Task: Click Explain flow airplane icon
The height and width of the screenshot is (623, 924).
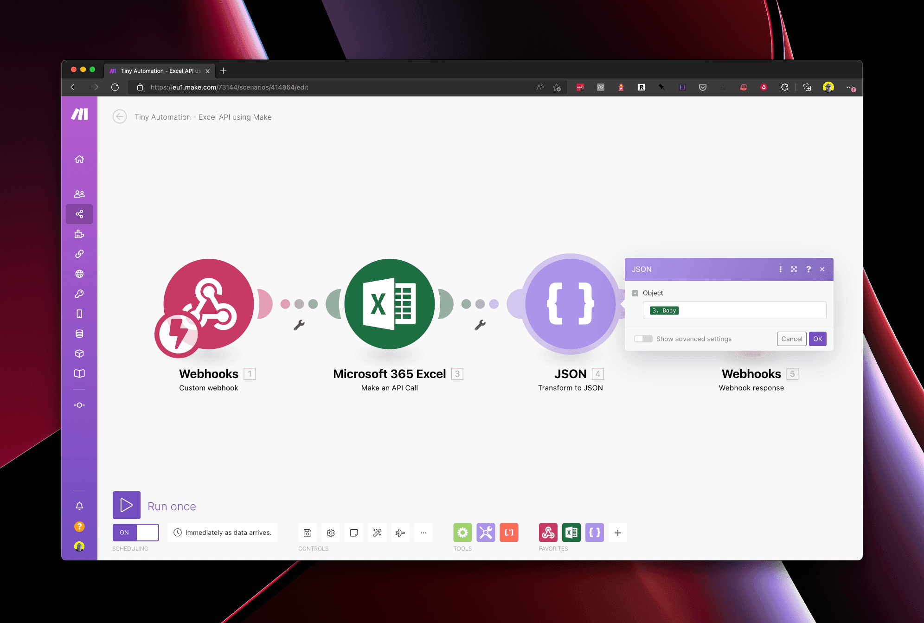Action: tap(400, 533)
